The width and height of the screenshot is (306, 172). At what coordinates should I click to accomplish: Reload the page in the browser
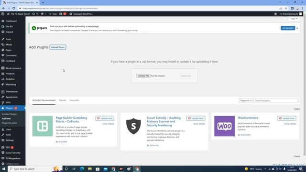pos(14,9)
